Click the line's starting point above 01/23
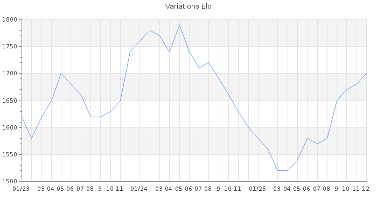 pos(22,117)
